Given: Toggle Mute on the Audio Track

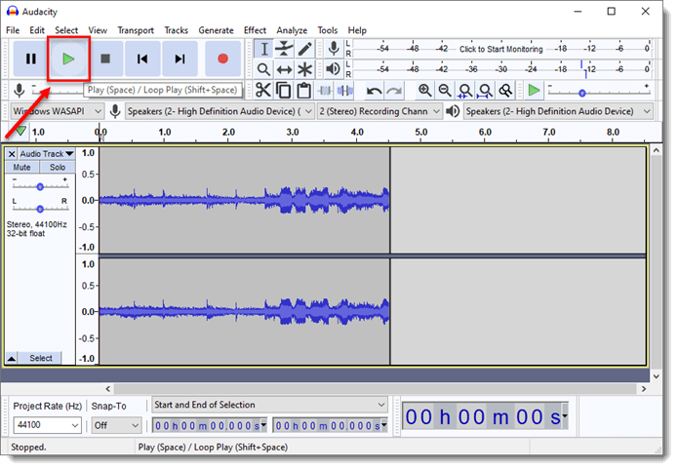Looking at the screenshot, I should click(21, 168).
